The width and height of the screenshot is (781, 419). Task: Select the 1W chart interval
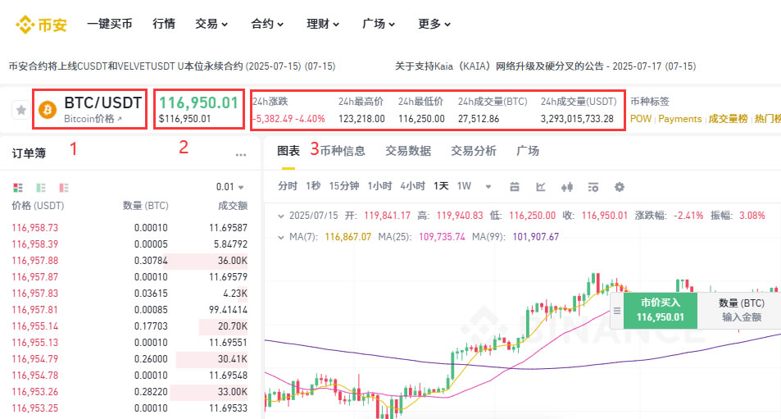click(x=464, y=186)
